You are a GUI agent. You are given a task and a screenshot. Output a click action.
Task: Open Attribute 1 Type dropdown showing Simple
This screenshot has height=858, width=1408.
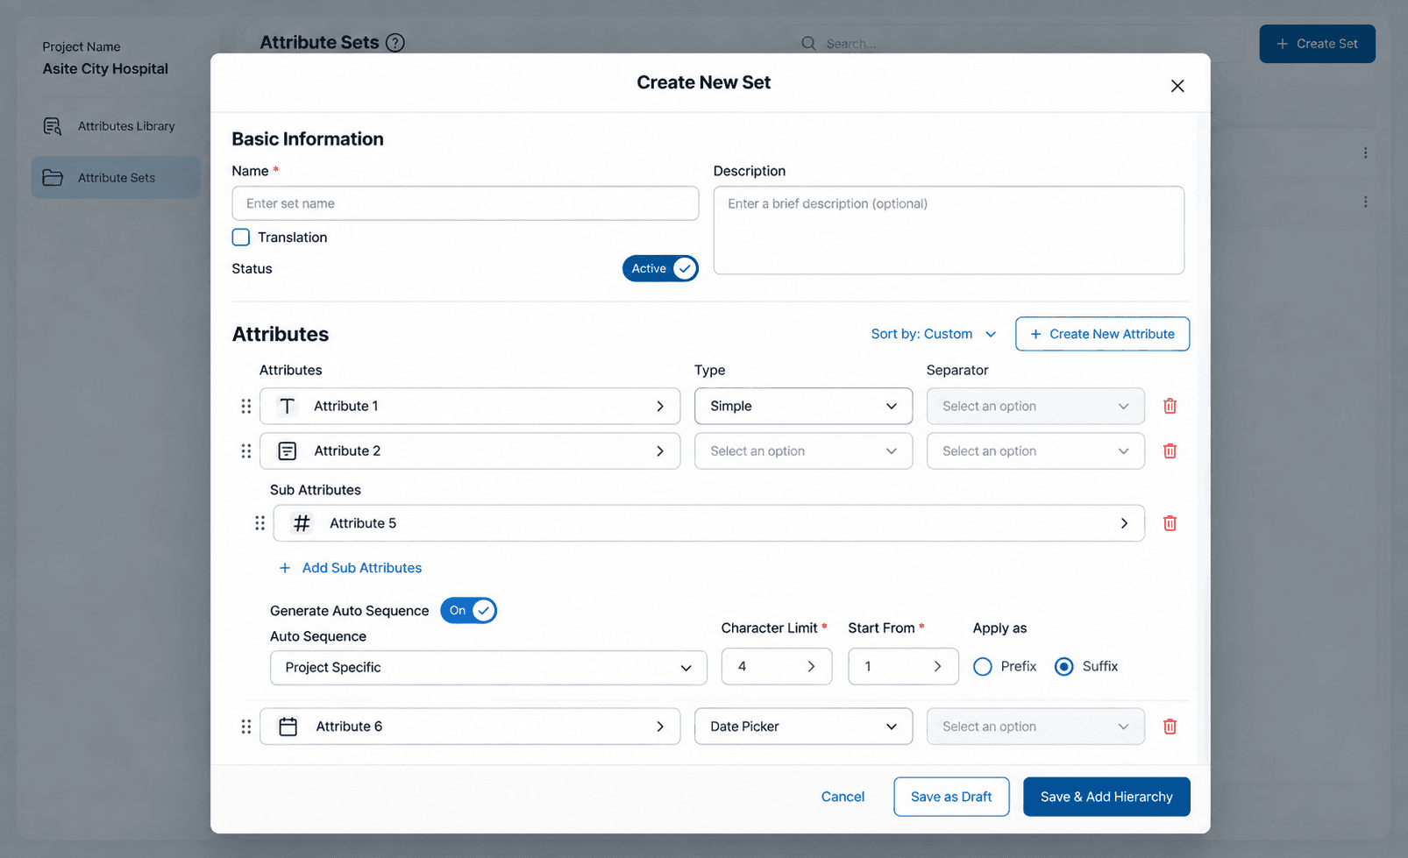coord(803,406)
